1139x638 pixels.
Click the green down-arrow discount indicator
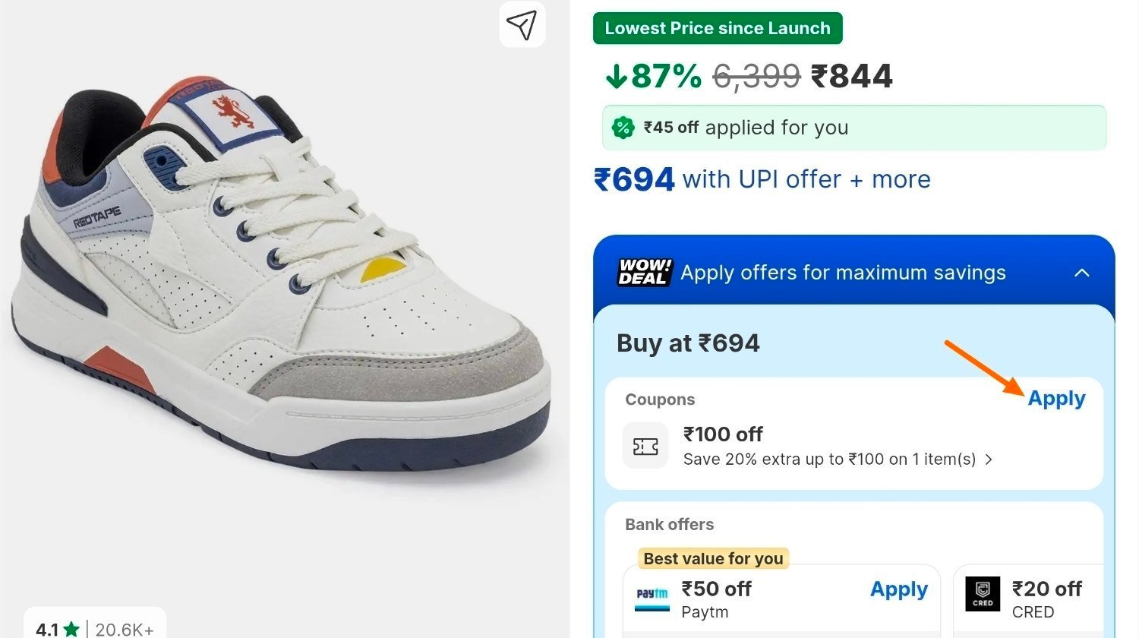tap(616, 76)
